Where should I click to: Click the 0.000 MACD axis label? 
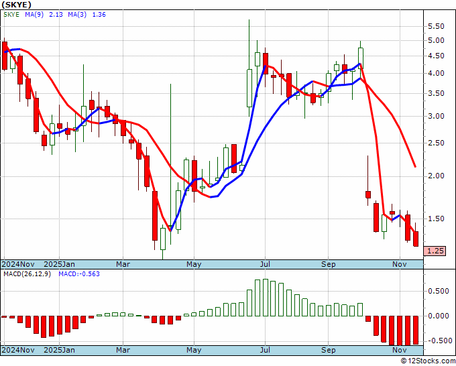[439, 316]
